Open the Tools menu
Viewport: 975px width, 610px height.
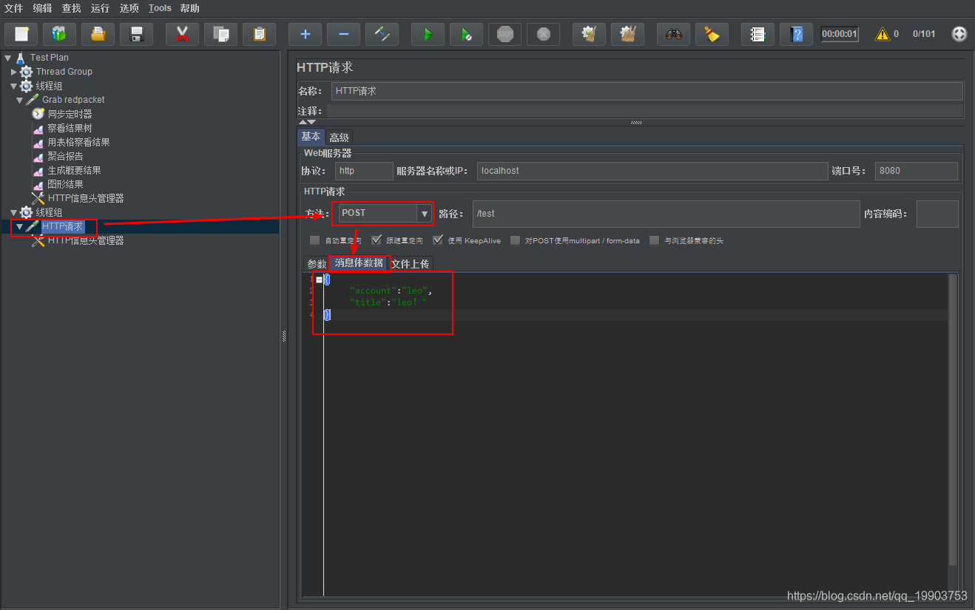click(x=160, y=8)
